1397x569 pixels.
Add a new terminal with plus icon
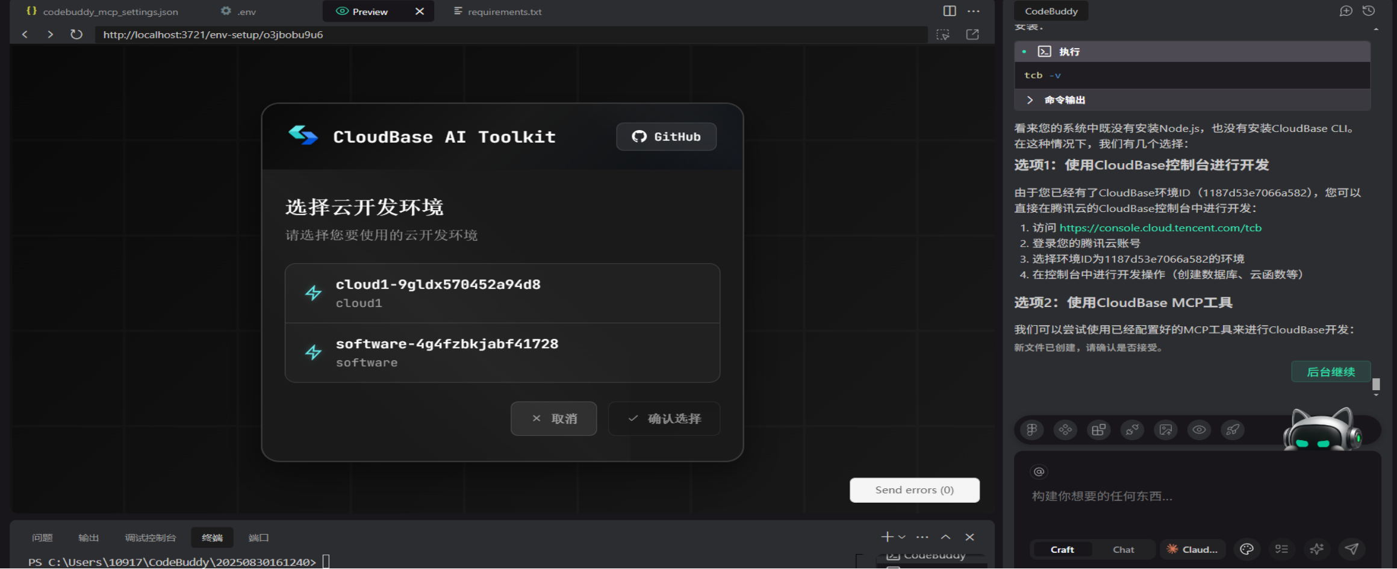pos(887,536)
